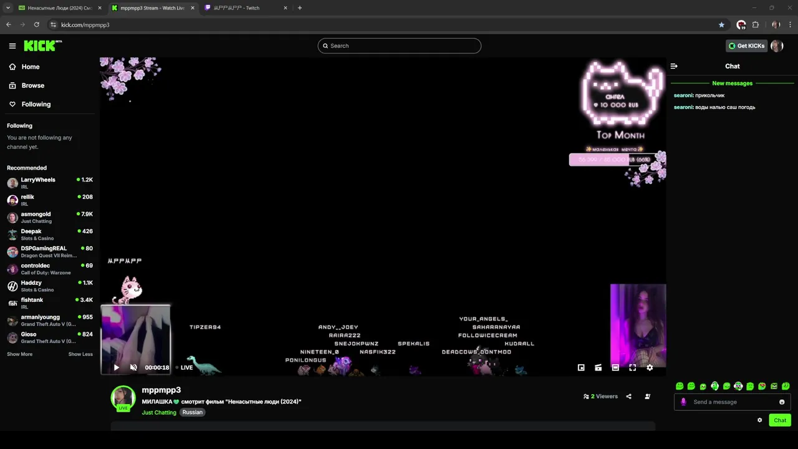Viewport: 798px width, 449px height.
Task: Play the stream with the play button
Action: 116,367
